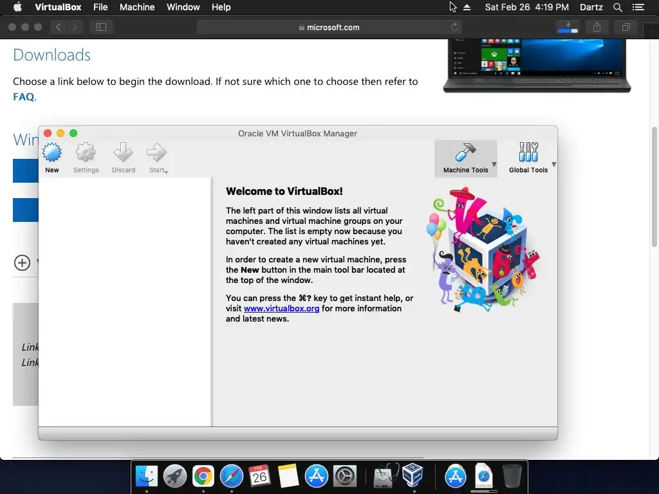Click Safari forward navigation button
This screenshot has height=494, width=659.
coord(75,27)
